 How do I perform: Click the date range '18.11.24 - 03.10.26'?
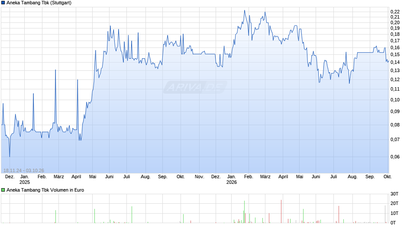pos(24,170)
